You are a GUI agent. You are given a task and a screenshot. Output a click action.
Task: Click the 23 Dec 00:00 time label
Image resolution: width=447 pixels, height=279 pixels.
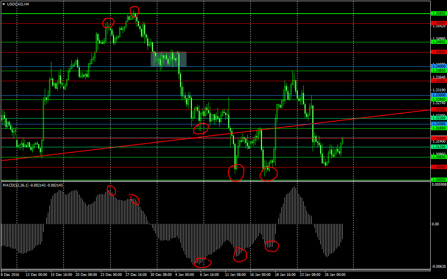coord(111,275)
